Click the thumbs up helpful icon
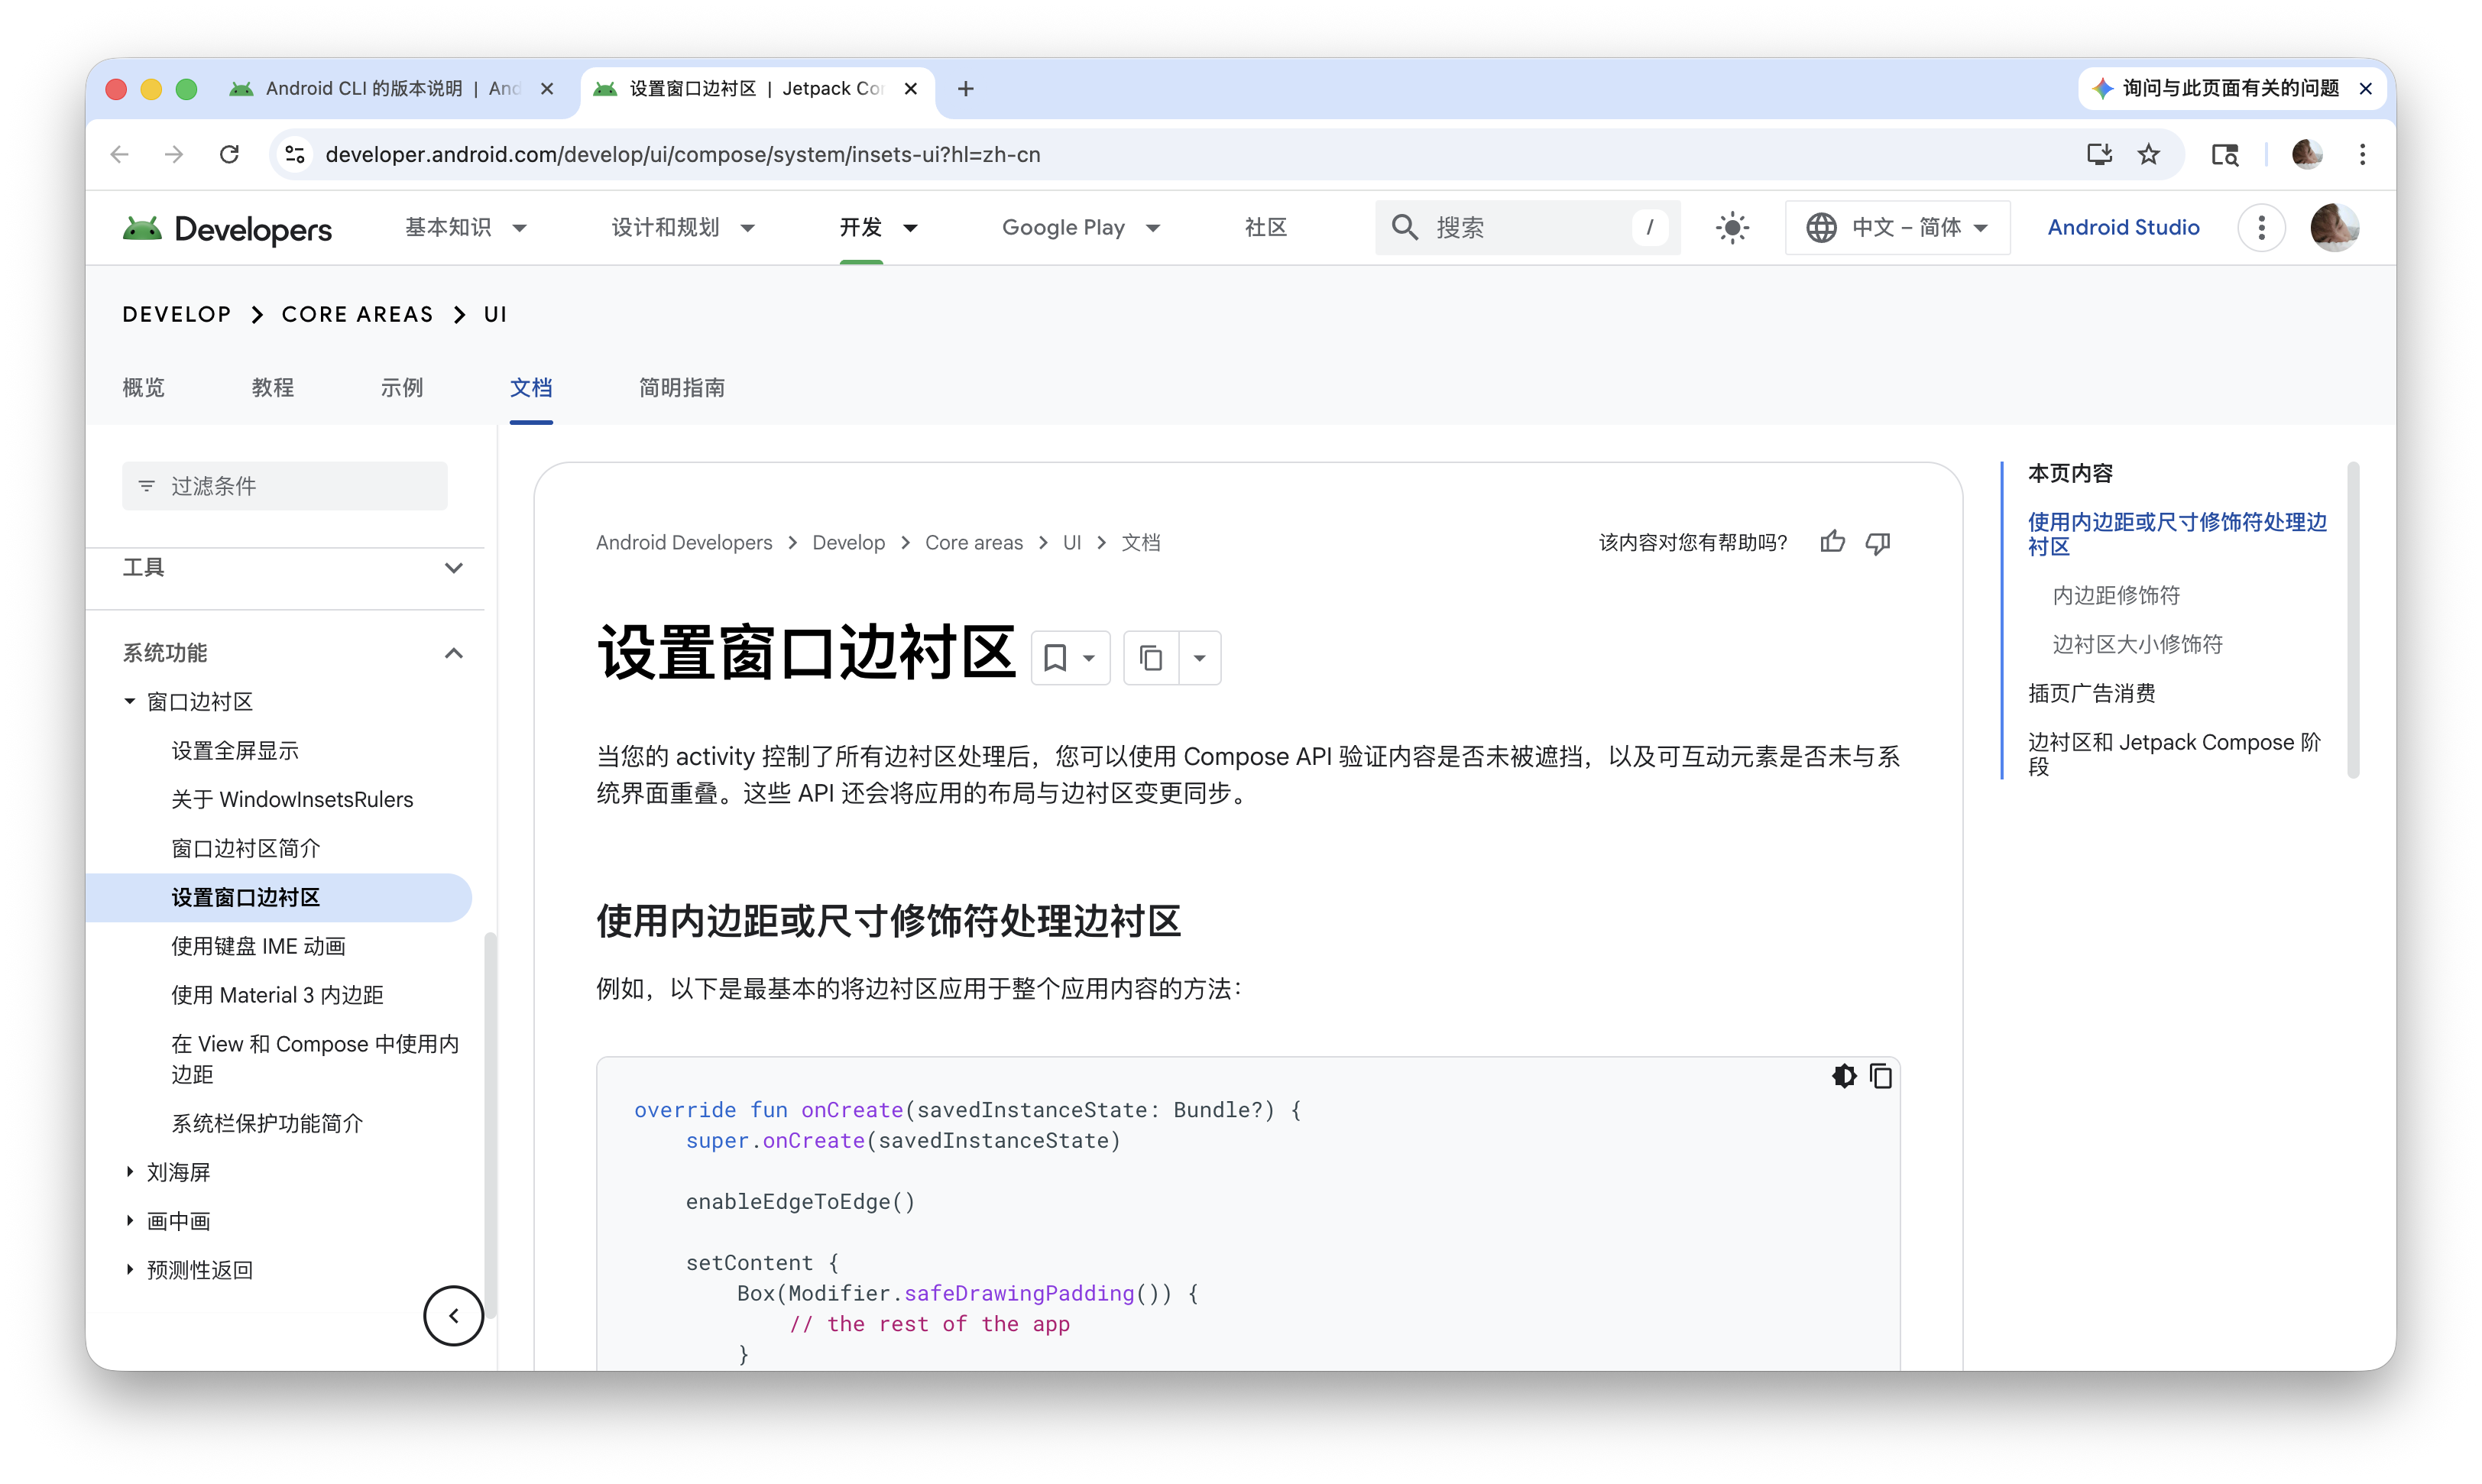Viewport: 2482px width, 1484px height. [x=1832, y=542]
